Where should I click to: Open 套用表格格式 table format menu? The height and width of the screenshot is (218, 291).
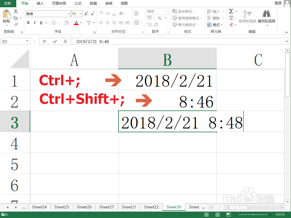point(187,18)
